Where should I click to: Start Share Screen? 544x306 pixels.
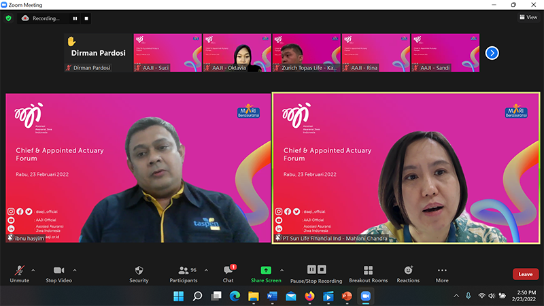coord(266,274)
